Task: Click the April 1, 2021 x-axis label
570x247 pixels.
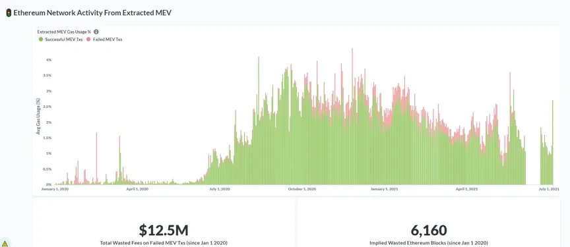Action: click(x=466, y=189)
